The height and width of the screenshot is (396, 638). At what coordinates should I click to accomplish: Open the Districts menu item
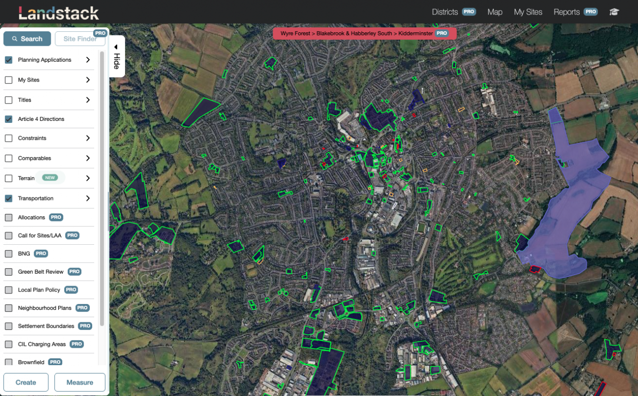point(445,12)
